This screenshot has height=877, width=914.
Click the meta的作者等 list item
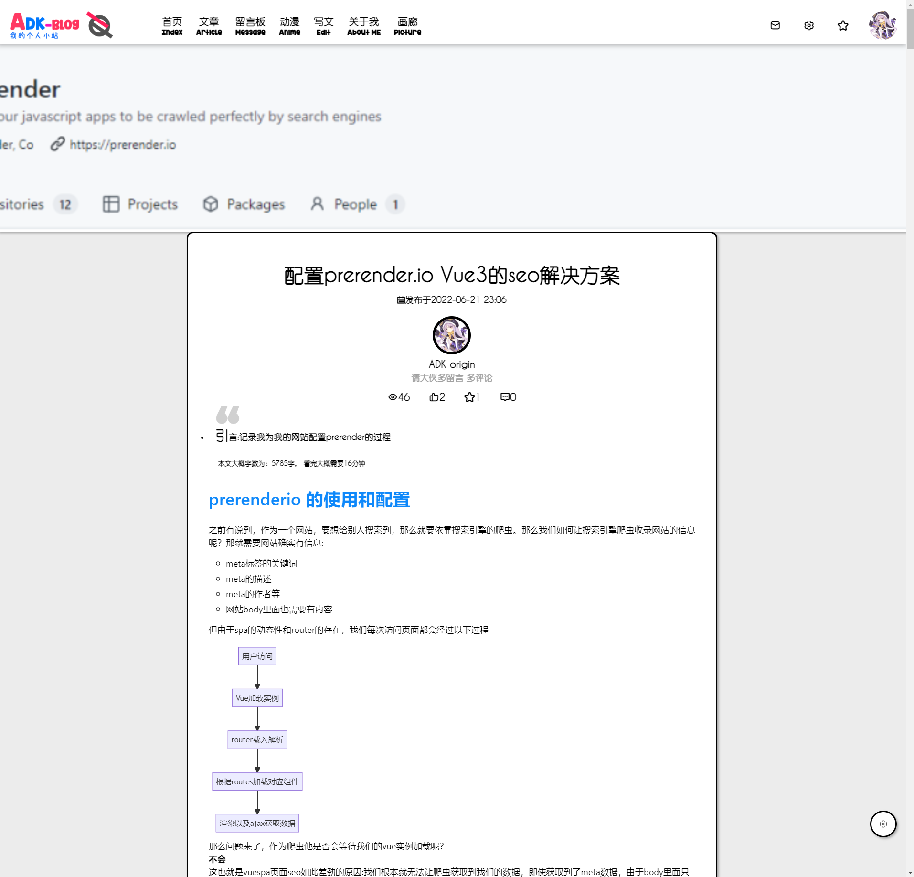[x=253, y=594]
